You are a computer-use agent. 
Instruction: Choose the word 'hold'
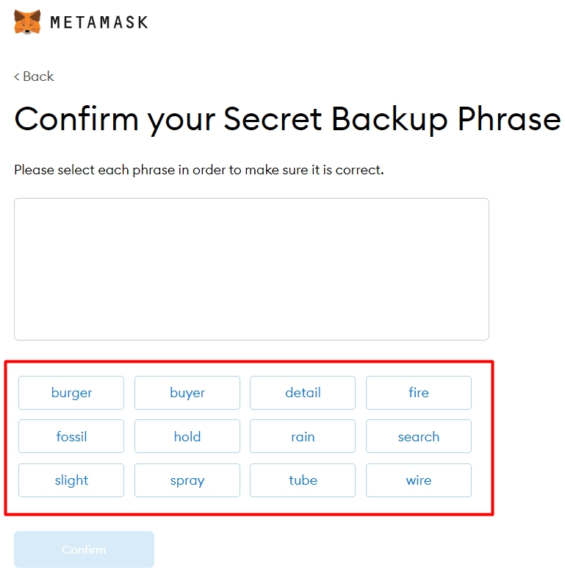click(x=187, y=436)
